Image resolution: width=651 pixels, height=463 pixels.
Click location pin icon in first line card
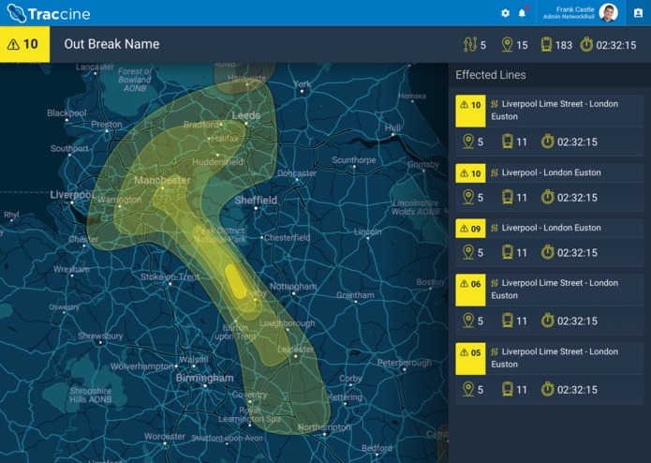point(468,142)
